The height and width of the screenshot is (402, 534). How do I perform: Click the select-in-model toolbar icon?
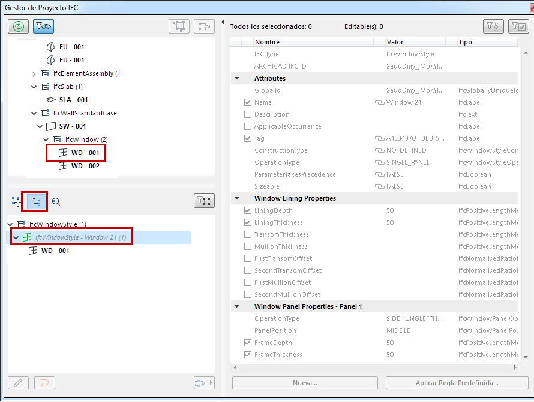click(179, 26)
